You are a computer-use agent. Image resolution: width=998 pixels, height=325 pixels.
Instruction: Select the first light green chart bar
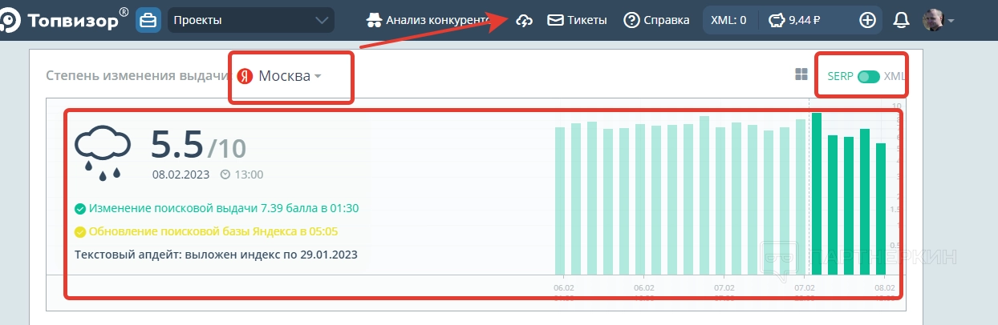(560, 201)
